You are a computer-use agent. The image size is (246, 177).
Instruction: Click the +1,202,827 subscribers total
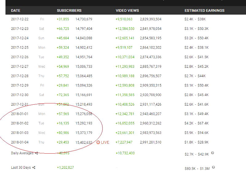(65, 167)
